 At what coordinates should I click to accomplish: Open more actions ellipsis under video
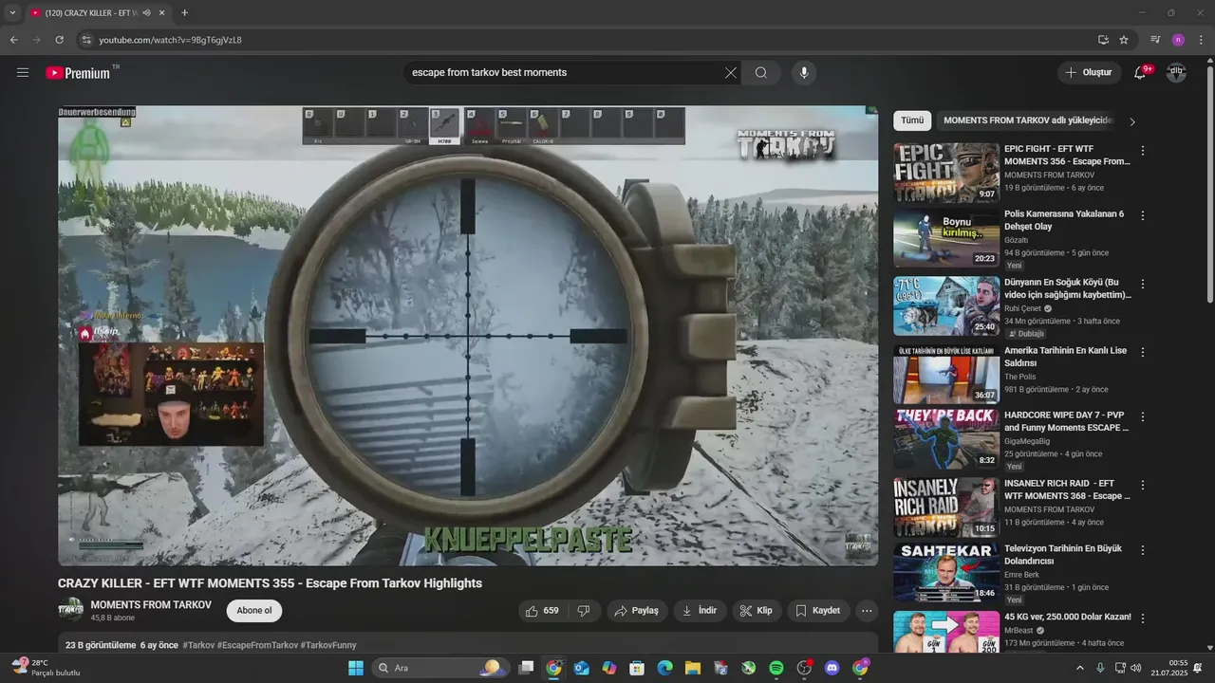tap(867, 611)
